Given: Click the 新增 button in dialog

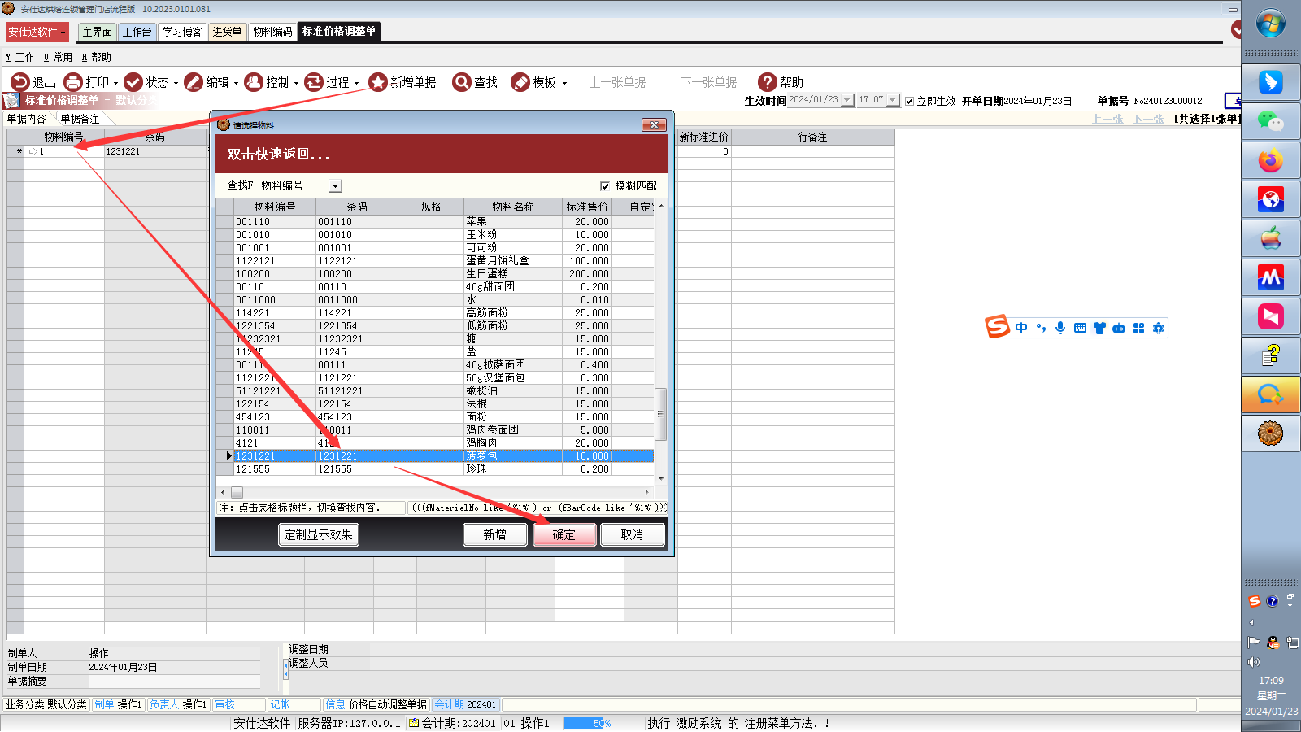Looking at the screenshot, I should coord(494,534).
